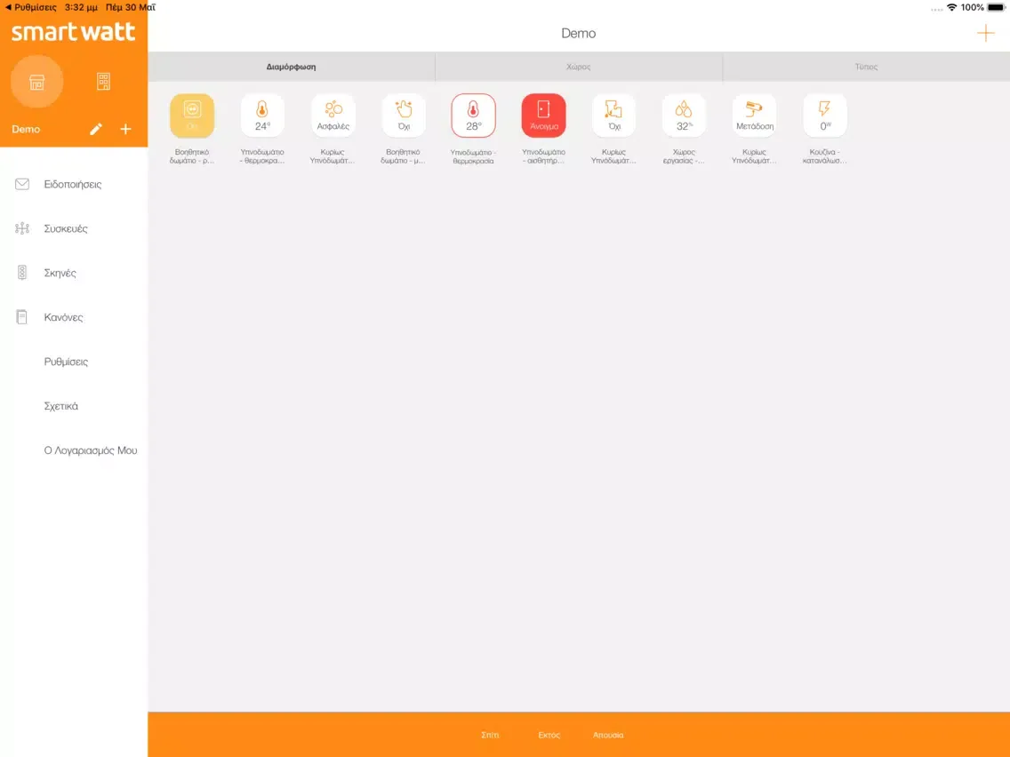The width and height of the screenshot is (1010, 757).
Task: Select the home icon in the orange header
Action: pos(36,82)
